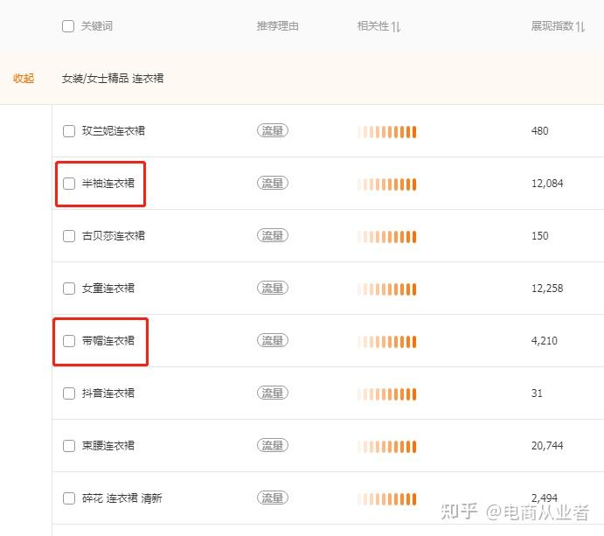Tick the 束腰连衣裙 checkbox

69,446
